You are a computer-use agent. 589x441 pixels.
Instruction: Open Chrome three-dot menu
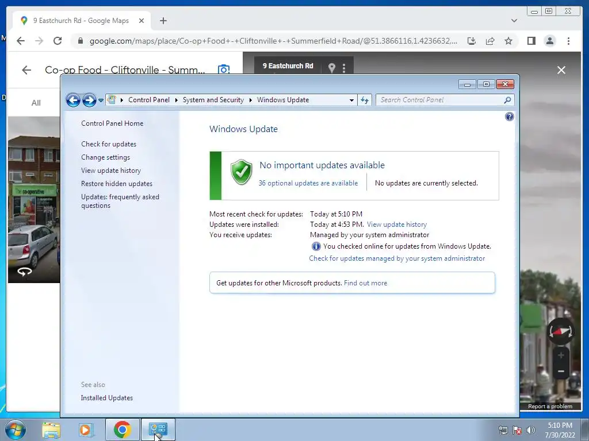click(568, 41)
